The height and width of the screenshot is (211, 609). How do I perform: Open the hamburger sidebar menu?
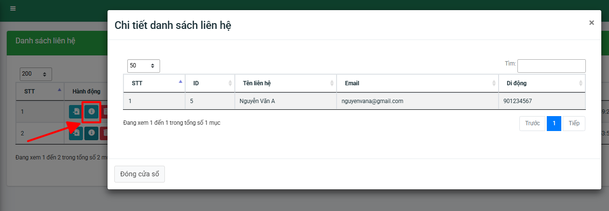click(x=13, y=9)
